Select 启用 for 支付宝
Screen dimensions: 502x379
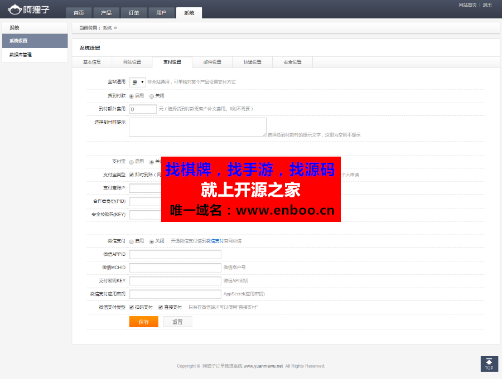tap(132, 162)
